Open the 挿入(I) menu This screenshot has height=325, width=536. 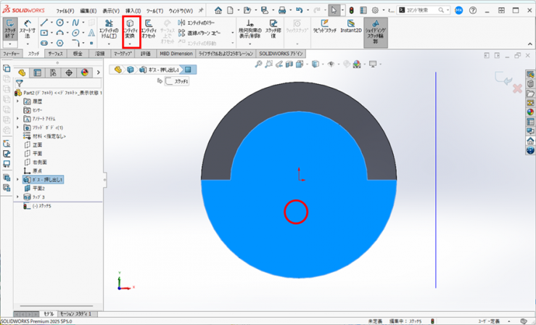[133, 11]
